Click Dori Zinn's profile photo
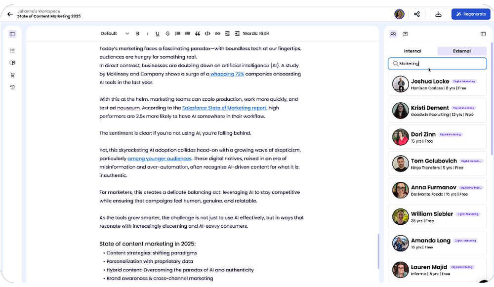 401,137
